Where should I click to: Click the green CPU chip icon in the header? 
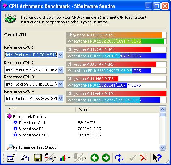pos(10,19)
